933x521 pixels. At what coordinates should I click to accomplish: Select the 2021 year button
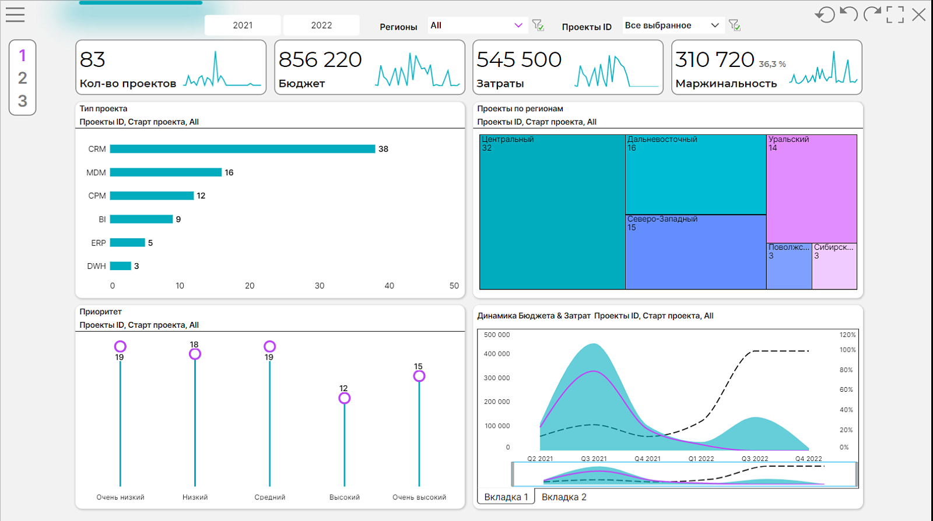243,25
